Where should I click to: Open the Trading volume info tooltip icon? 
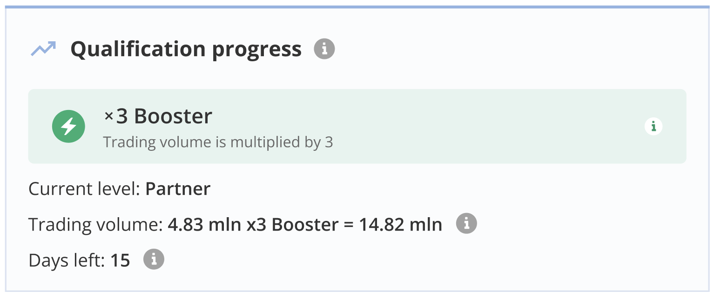466,224
